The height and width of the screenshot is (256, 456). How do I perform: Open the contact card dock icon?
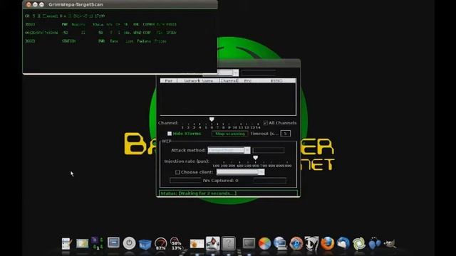click(x=197, y=243)
